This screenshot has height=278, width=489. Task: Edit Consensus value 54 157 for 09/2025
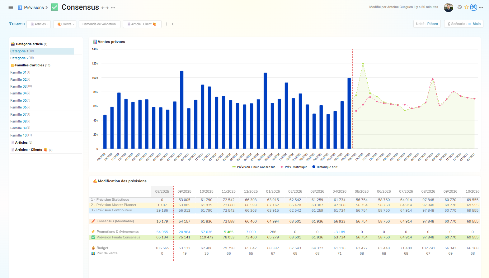(185, 221)
